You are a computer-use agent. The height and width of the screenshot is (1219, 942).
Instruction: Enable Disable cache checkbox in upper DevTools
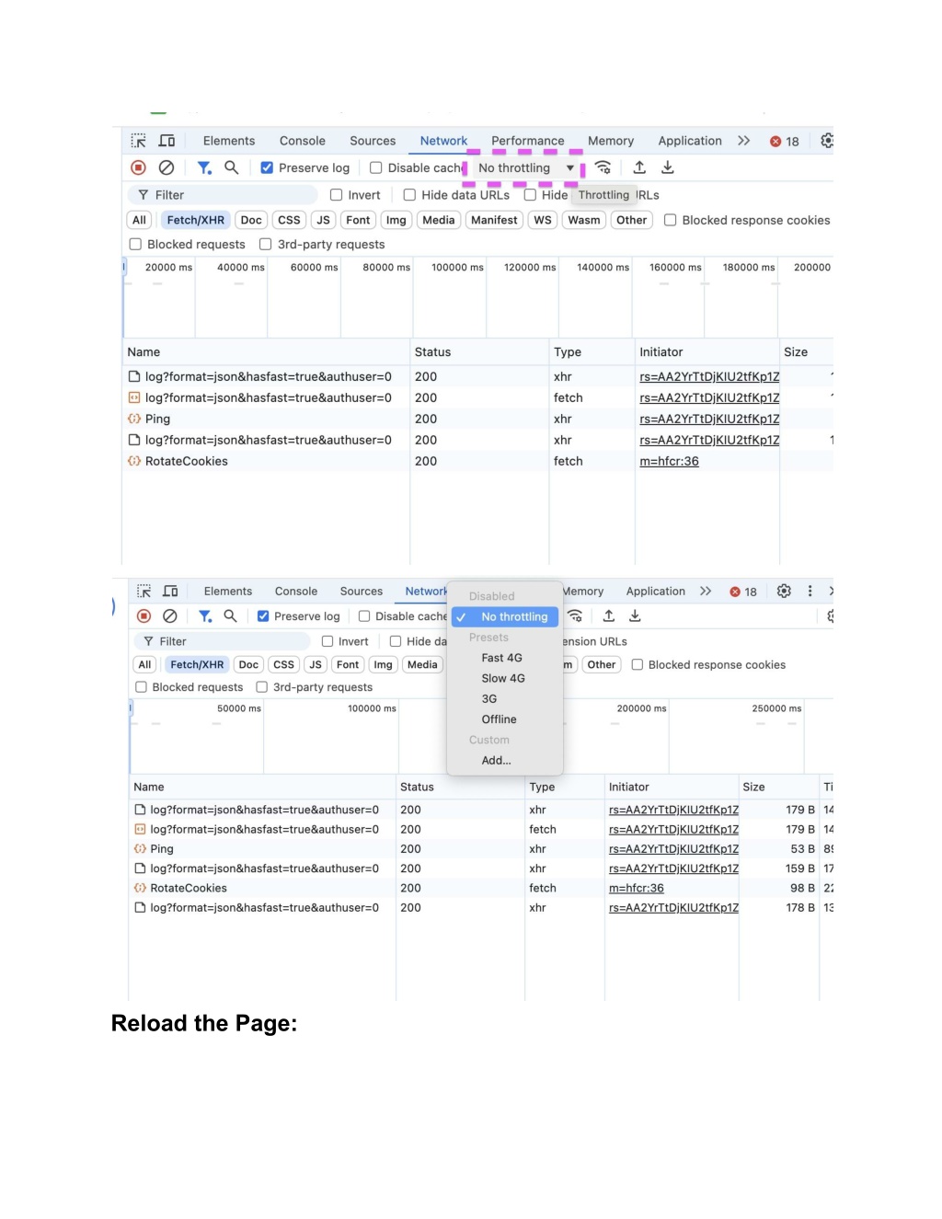tap(376, 167)
